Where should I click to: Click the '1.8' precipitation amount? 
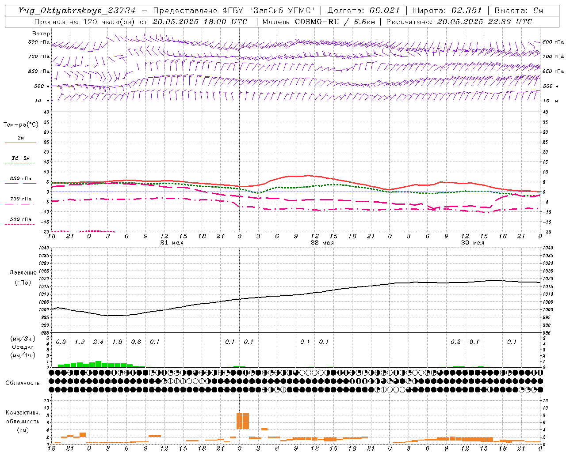(x=117, y=342)
